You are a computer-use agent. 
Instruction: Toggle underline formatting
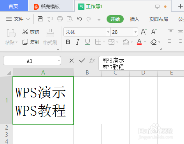88,42
